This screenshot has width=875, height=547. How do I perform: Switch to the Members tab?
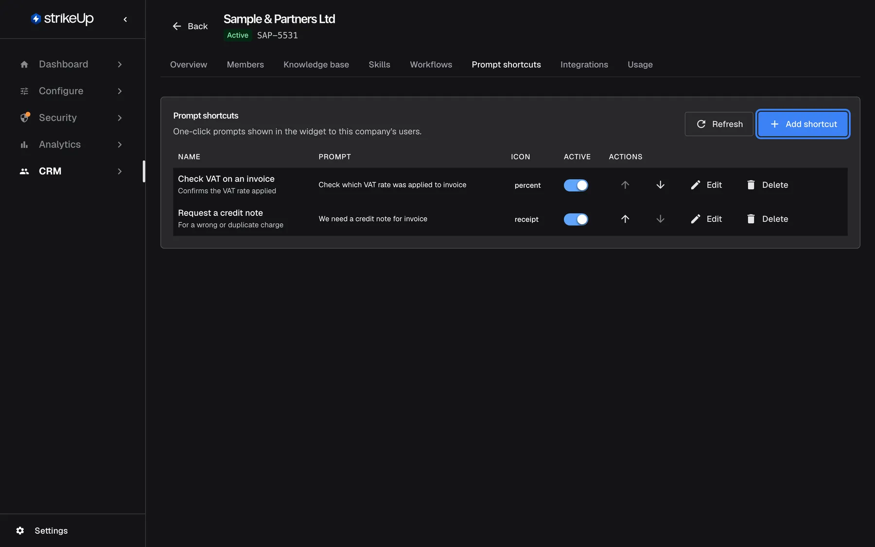[x=245, y=65]
